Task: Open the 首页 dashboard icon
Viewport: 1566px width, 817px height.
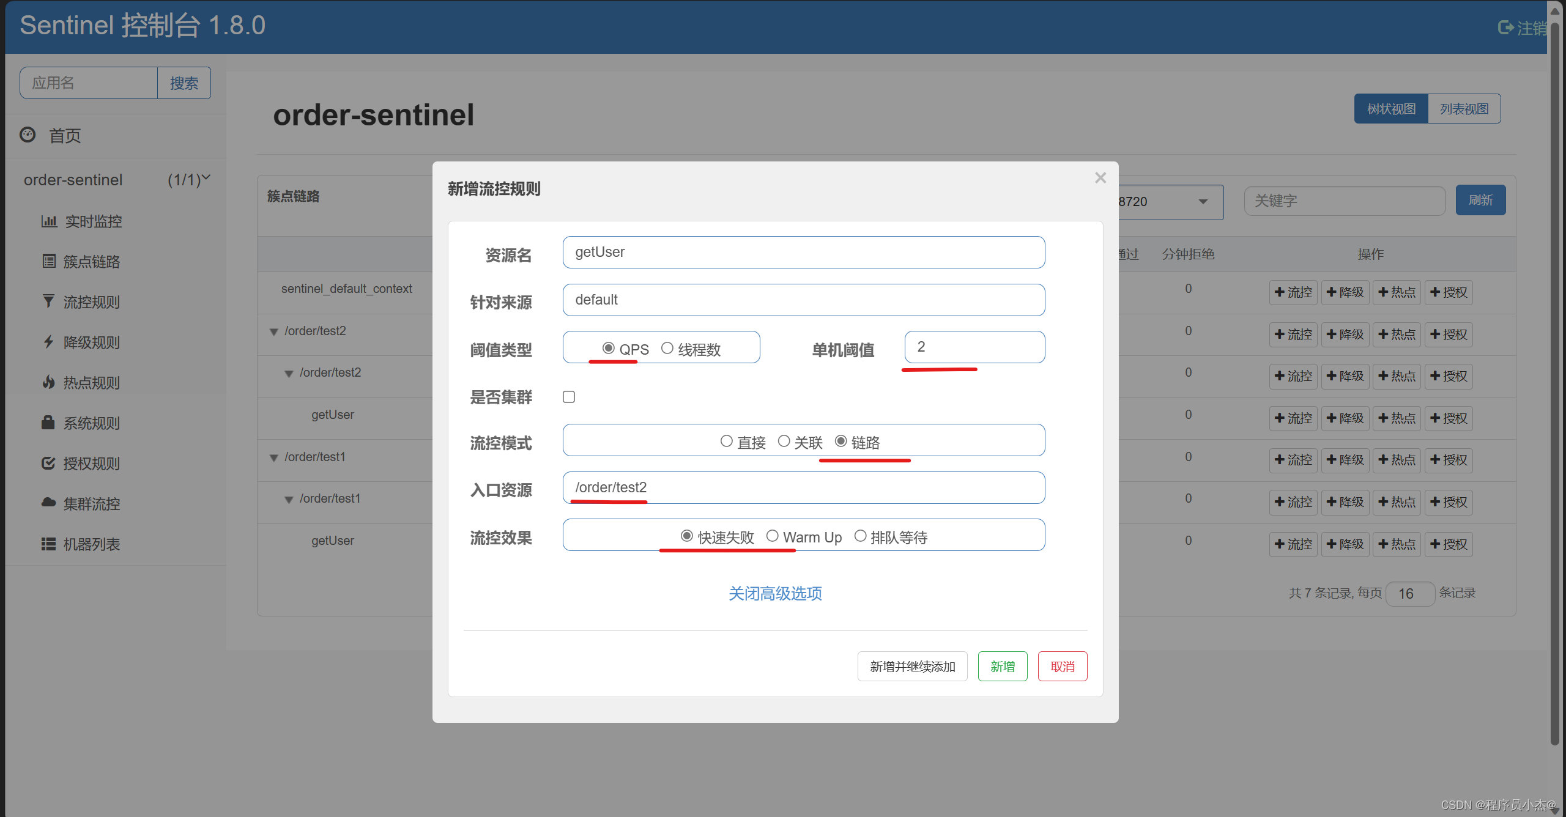Action: tap(28, 135)
